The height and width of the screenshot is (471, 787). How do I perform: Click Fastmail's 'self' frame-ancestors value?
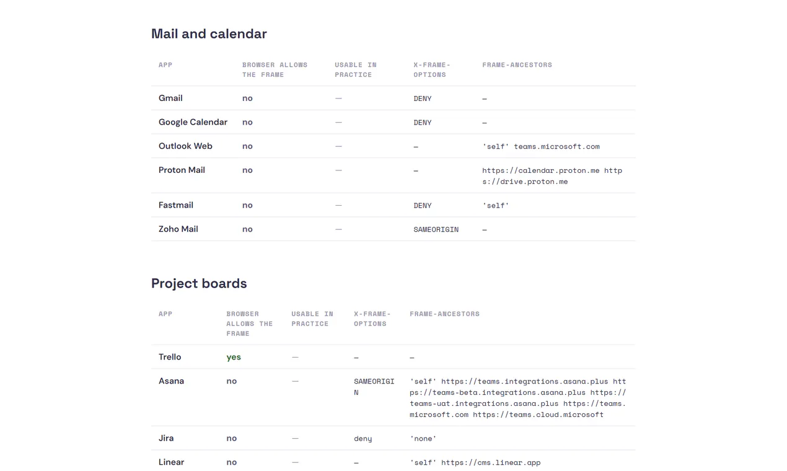click(496, 206)
